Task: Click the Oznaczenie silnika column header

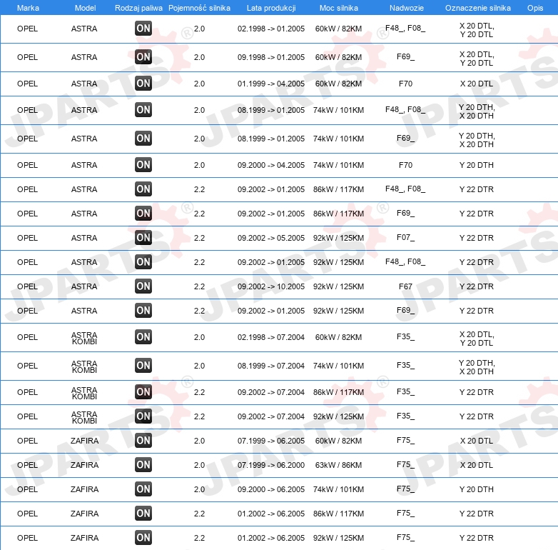Action: [x=478, y=8]
